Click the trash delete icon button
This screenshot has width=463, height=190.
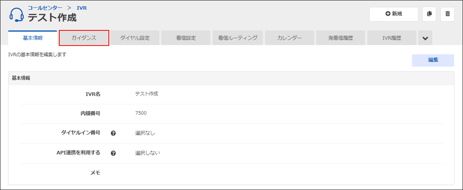tap(447, 14)
